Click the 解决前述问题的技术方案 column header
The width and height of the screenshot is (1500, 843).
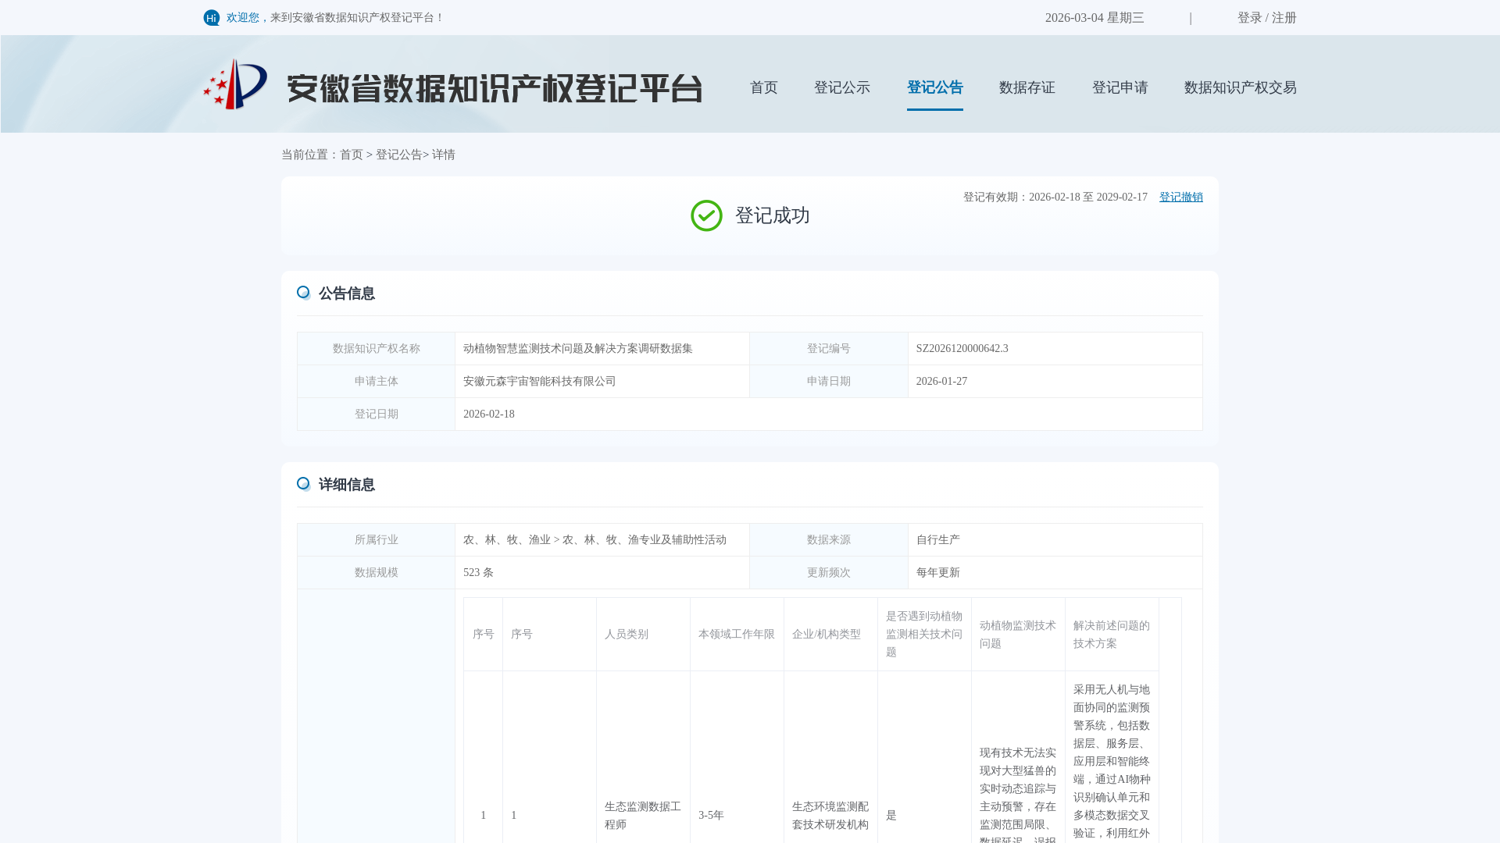(1112, 635)
